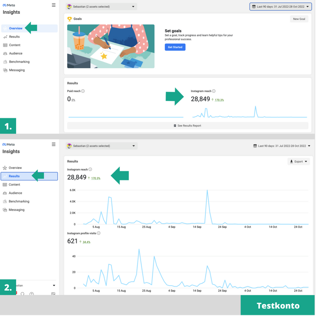The height and width of the screenshot is (316, 316).
Task: Click Overview icon in lower sidebar
Action: (x=5, y=168)
